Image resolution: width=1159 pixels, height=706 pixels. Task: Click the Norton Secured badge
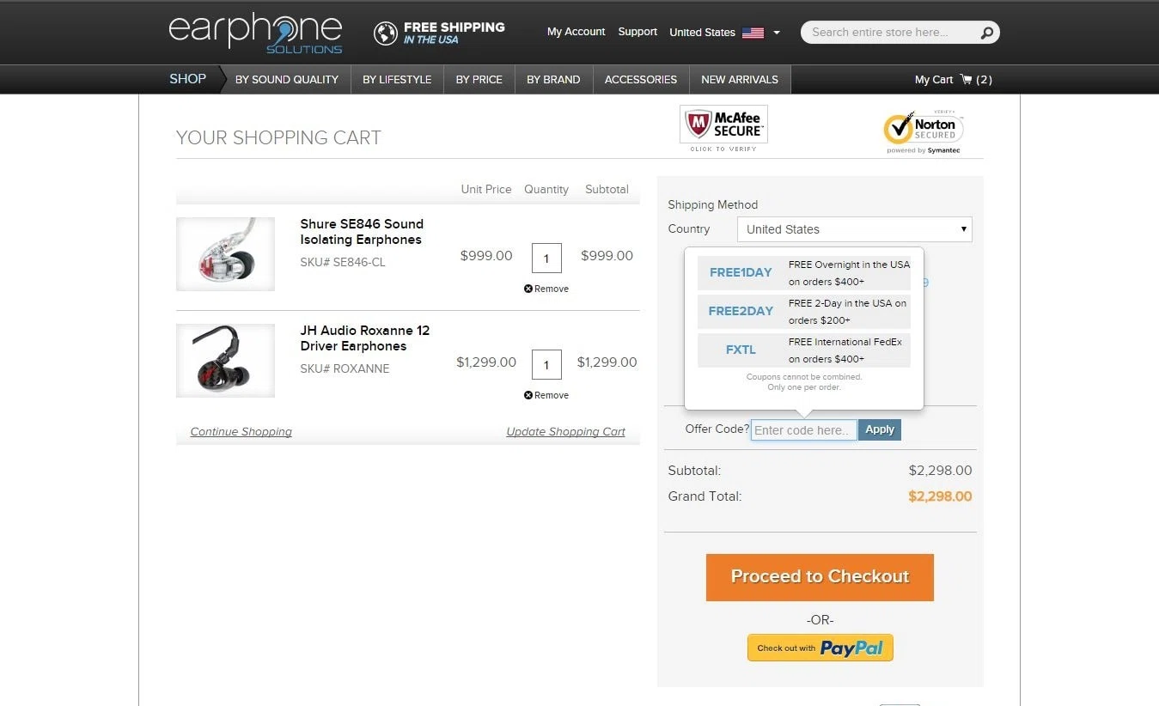(924, 131)
